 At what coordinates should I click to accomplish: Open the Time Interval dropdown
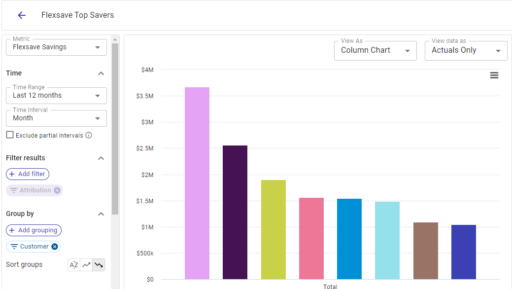tap(56, 118)
